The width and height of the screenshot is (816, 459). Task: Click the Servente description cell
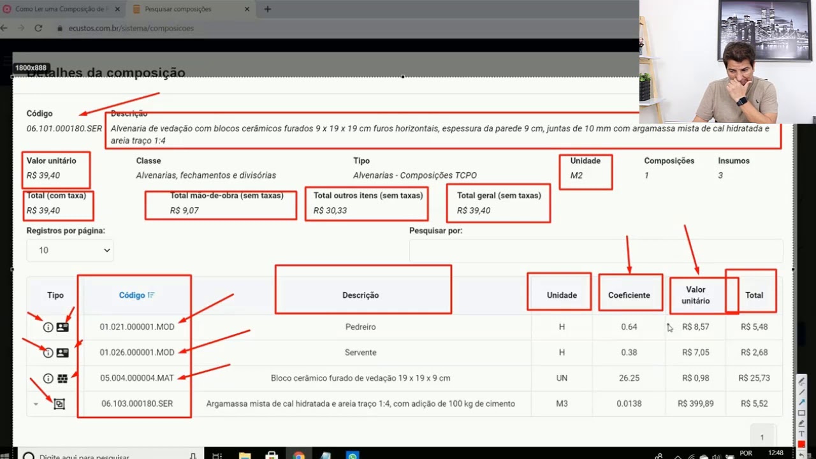tap(361, 353)
